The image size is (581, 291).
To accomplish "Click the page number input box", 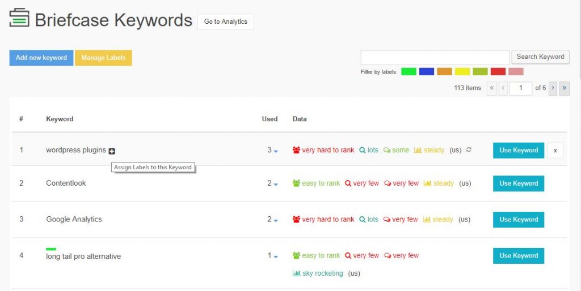I will pos(521,88).
